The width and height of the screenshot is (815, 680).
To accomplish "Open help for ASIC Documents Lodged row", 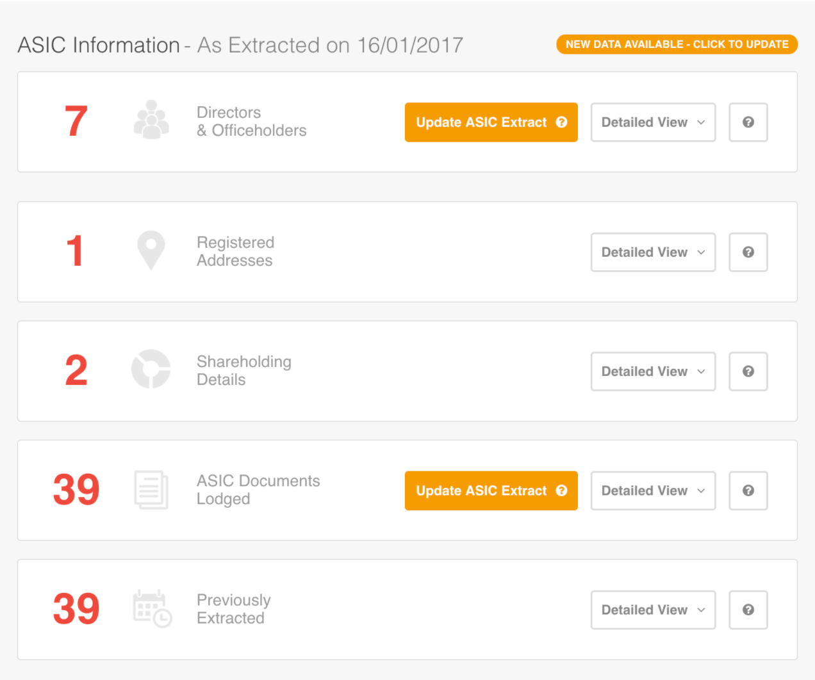I will (748, 490).
